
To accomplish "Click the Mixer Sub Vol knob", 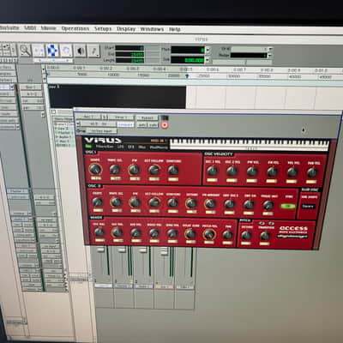I will click(135, 233).
